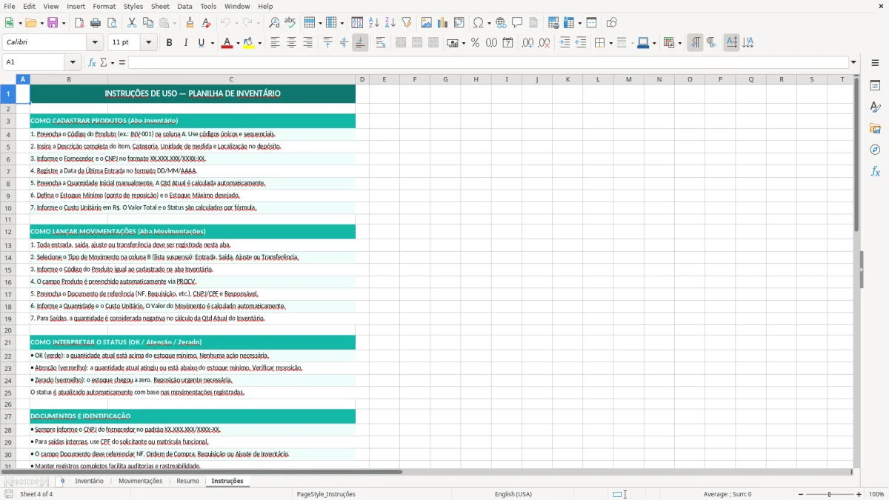889x500 pixels.
Task: Select Clone Formatting paintbrush
Action: pyautogui.click(x=190, y=23)
